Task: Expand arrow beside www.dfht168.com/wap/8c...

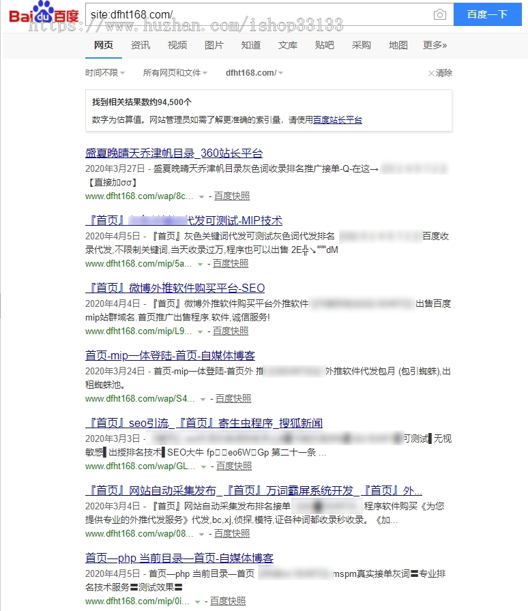Action: point(202,197)
